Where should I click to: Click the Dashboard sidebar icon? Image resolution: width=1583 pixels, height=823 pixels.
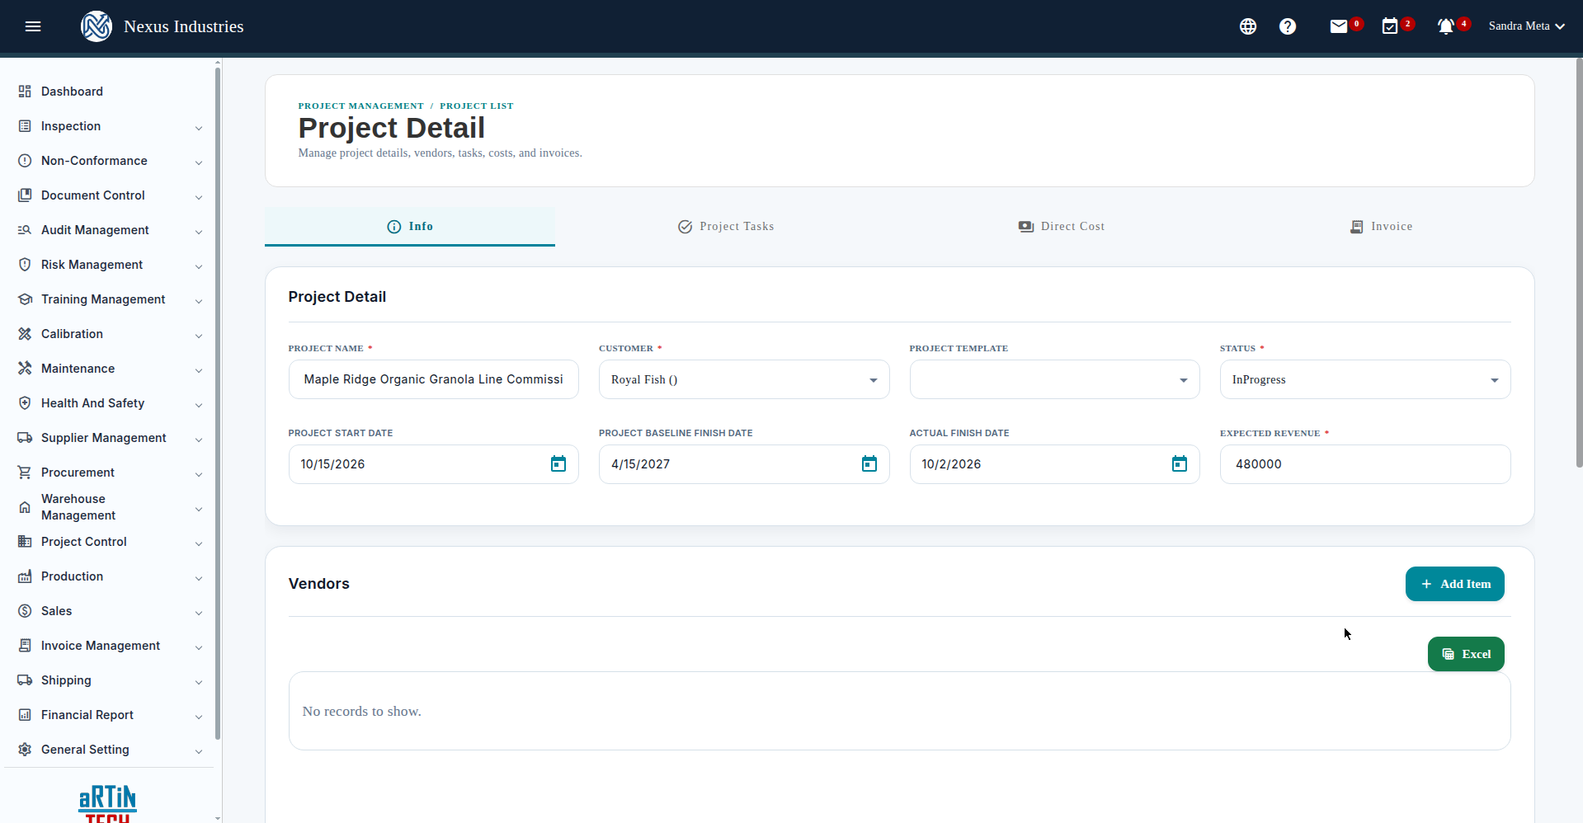[25, 92]
